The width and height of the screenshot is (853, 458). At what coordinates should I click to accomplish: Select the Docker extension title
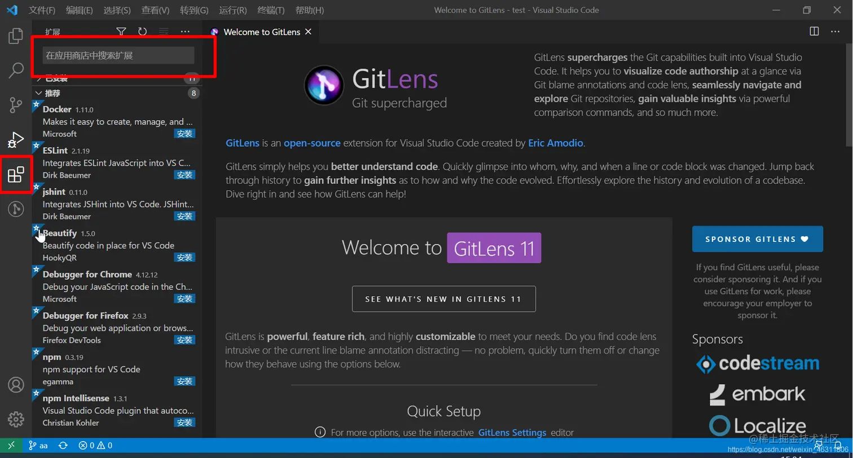(x=57, y=109)
